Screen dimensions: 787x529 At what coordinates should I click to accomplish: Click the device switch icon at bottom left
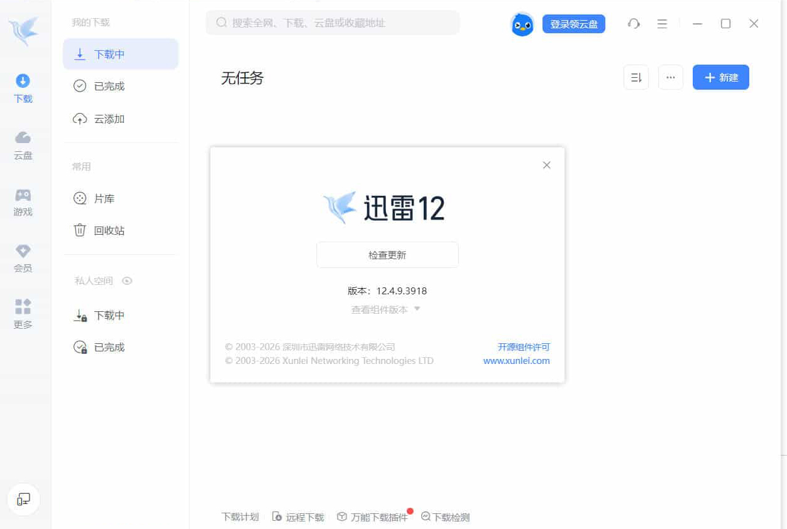click(x=24, y=500)
